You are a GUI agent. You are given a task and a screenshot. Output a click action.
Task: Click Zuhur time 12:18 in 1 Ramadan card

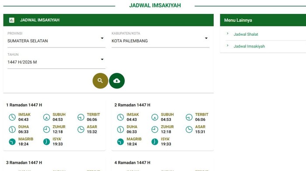click(58, 132)
